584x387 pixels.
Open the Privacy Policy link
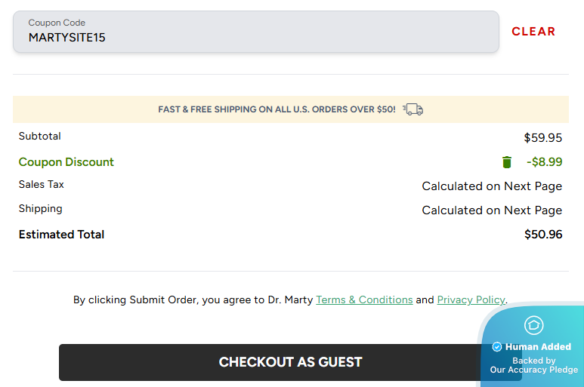tap(471, 299)
